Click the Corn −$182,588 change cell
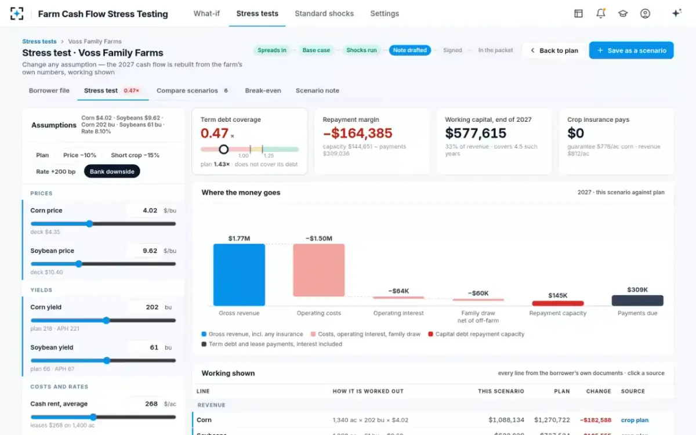The width and height of the screenshot is (696, 435). click(x=596, y=420)
